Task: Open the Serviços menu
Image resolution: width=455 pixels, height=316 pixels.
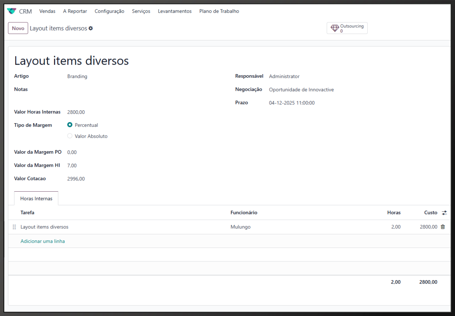Action: (141, 11)
